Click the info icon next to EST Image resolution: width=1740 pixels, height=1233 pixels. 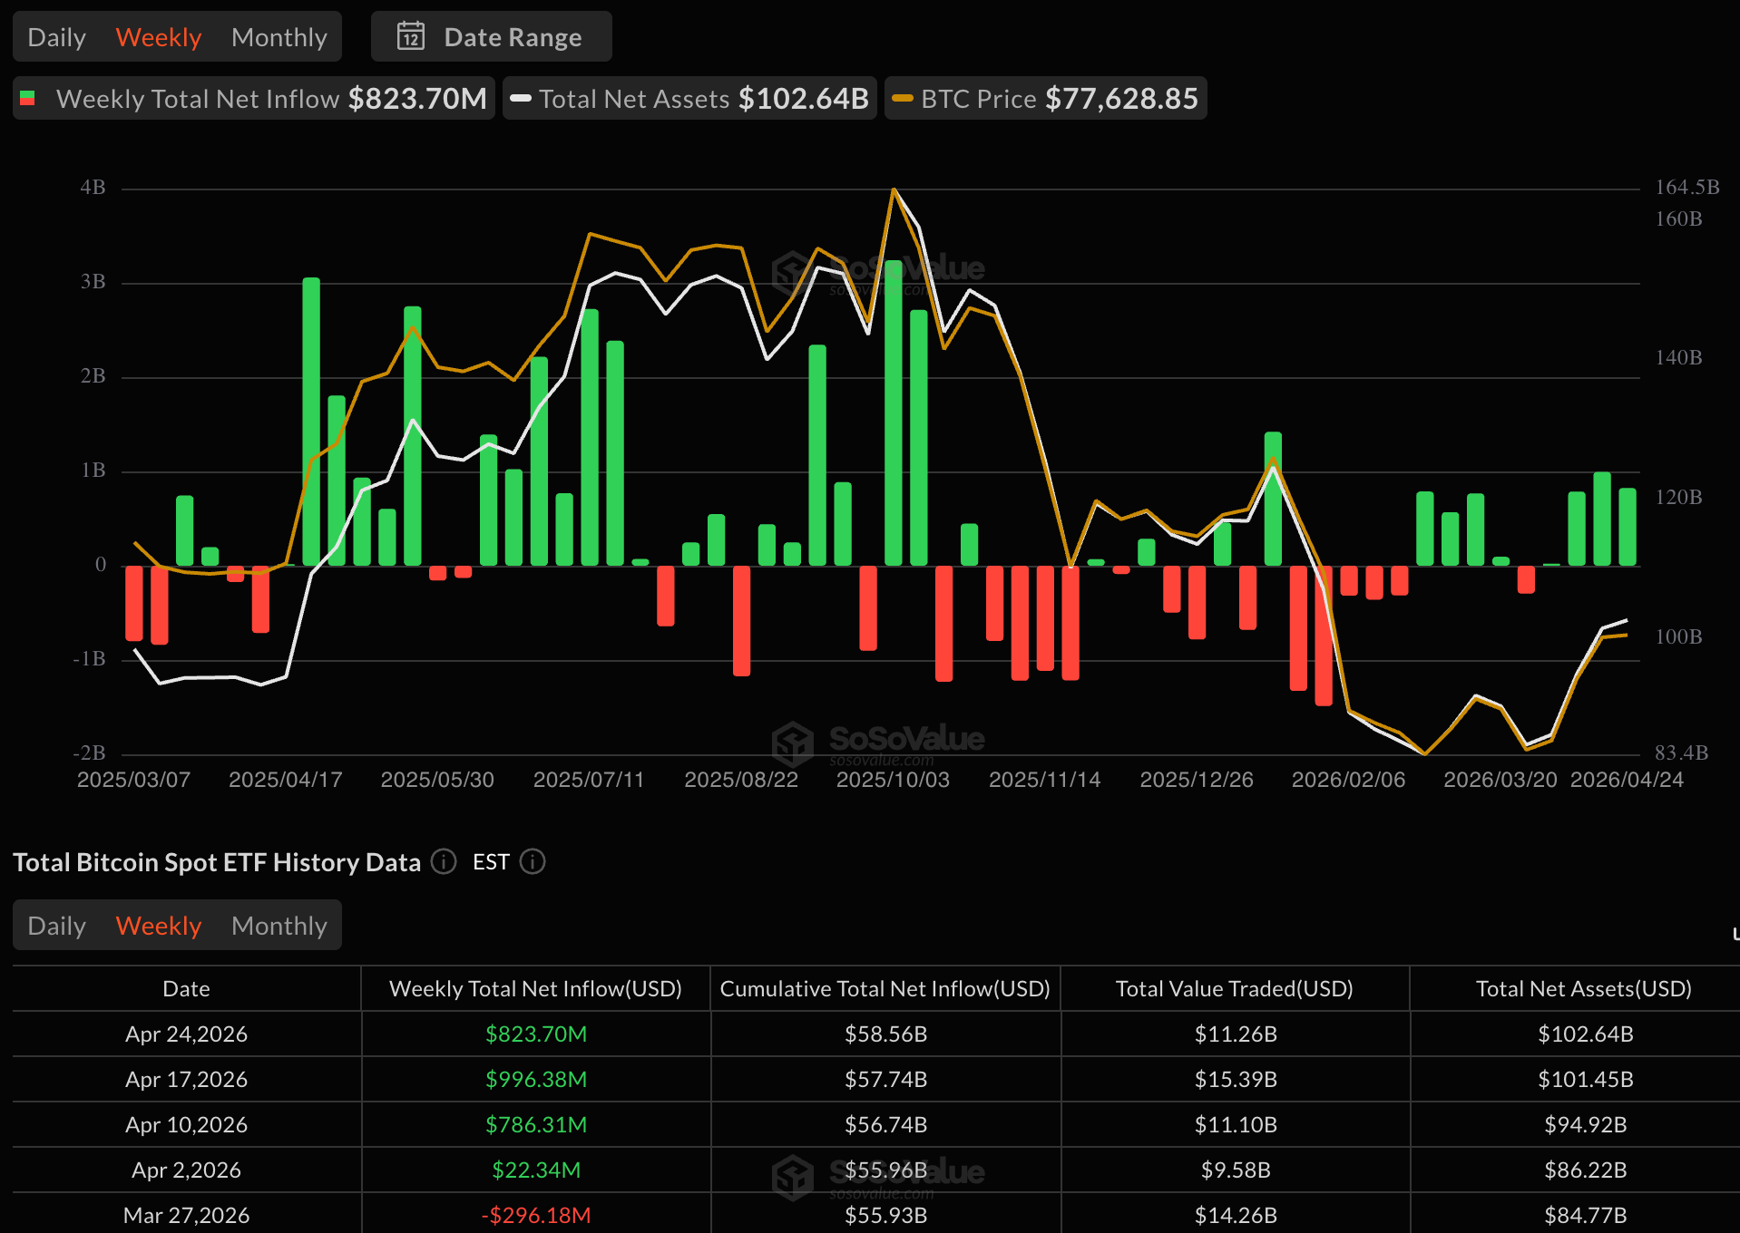pos(533,861)
